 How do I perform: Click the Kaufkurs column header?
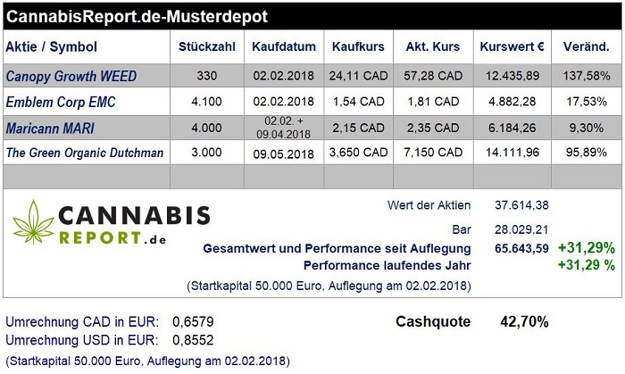pyautogui.click(x=358, y=46)
